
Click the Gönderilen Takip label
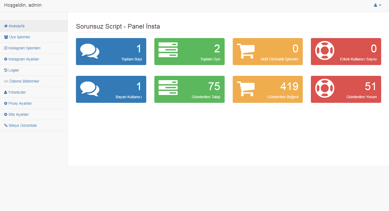pyautogui.click(x=206, y=97)
